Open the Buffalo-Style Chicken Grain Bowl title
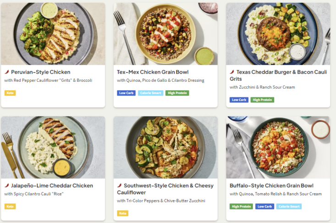336x223 pixels. pos(271,186)
